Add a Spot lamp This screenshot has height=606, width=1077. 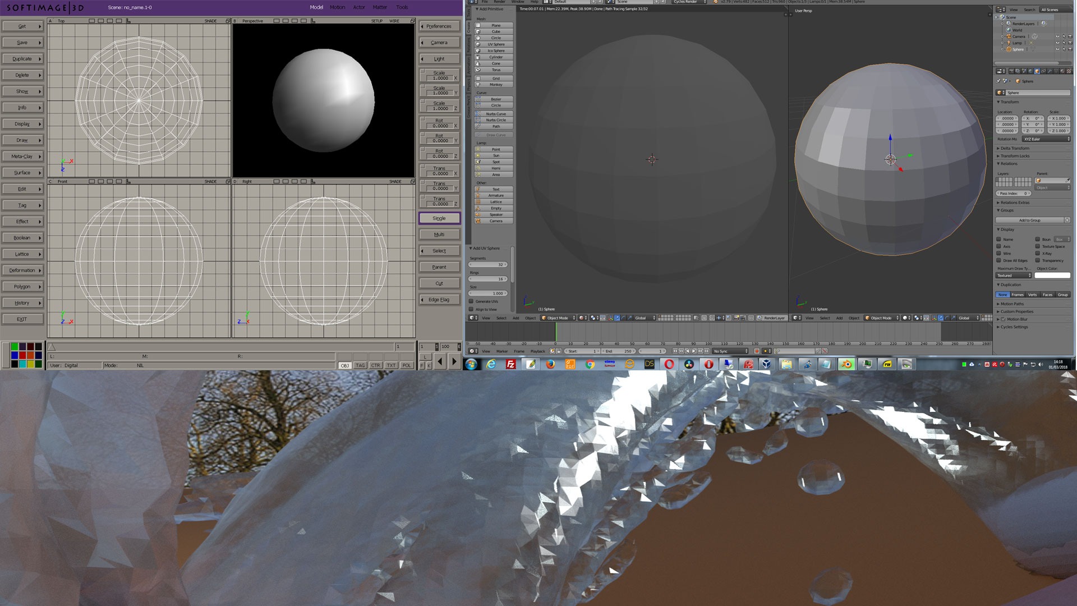coord(494,162)
